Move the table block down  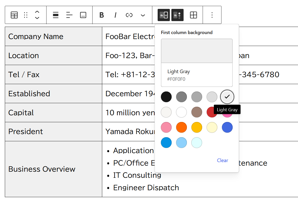(37, 18)
